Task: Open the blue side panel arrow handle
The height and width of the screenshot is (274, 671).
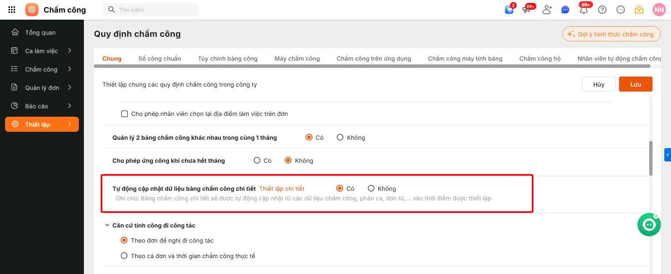Action: click(668, 155)
